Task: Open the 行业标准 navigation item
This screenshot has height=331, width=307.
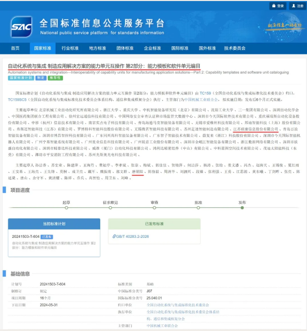Action: click(70, 48)
